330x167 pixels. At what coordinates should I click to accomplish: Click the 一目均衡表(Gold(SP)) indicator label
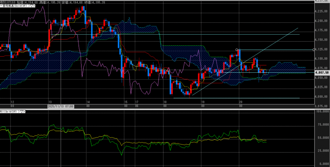[14, 6]
